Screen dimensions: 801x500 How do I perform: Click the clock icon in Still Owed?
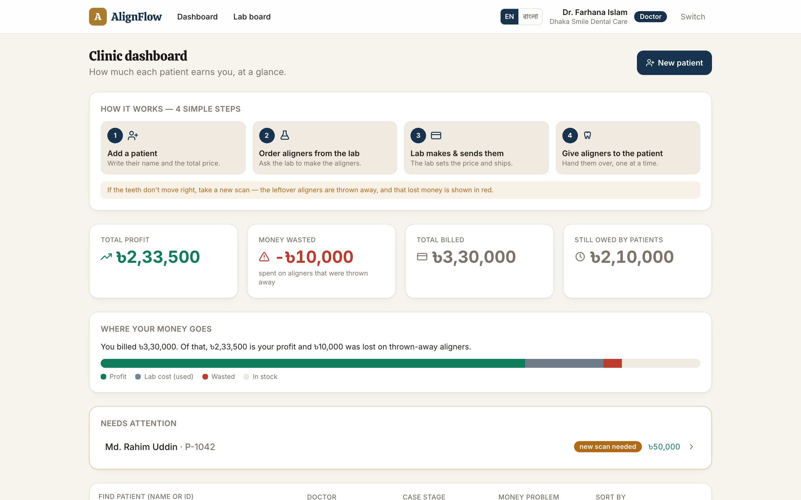click(580, 257)
